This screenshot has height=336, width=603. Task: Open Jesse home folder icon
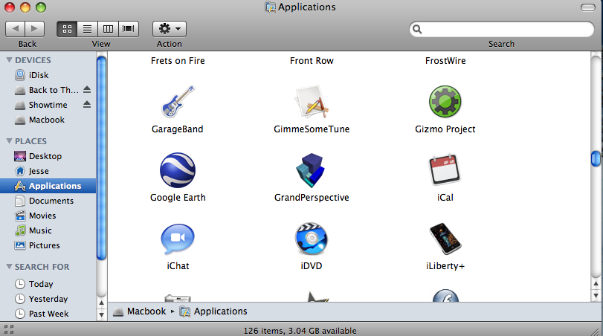pos(20,171)
